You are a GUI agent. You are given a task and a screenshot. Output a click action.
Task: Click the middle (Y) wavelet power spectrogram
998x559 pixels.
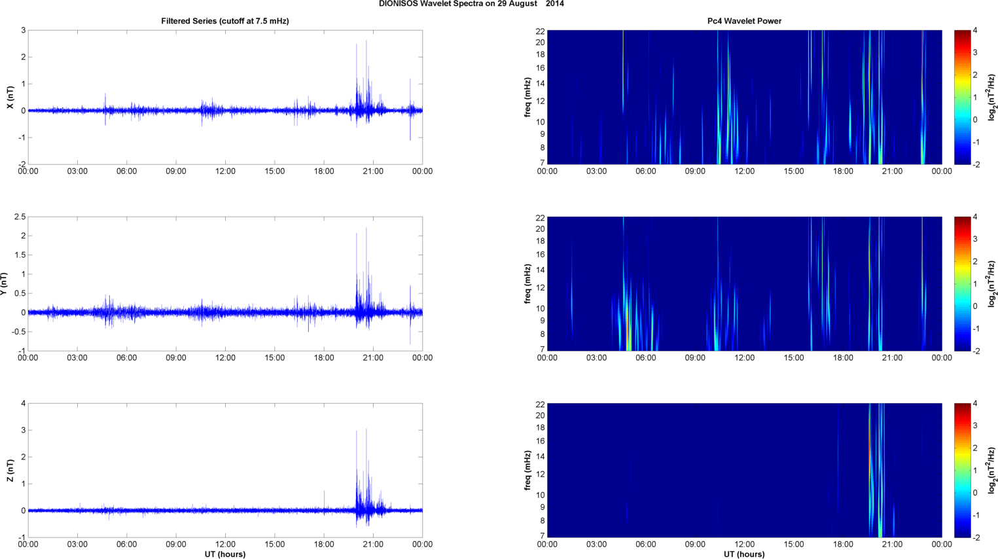[744, 283]
